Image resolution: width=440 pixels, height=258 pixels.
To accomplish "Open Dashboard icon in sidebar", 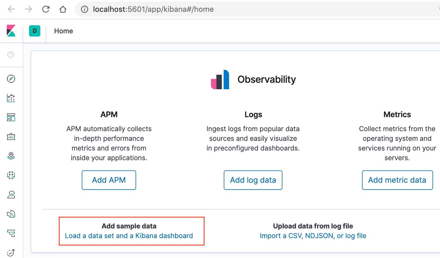I will pyautogui.click(x=11, y=117).
